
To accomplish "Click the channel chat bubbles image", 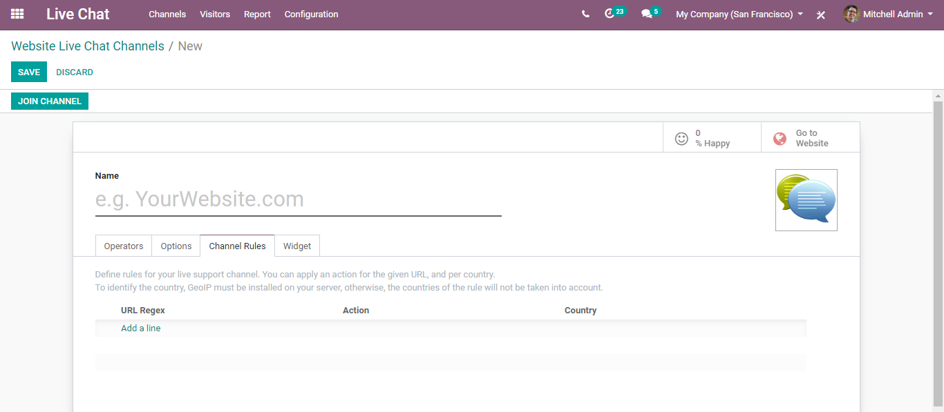I will point(806,200).
